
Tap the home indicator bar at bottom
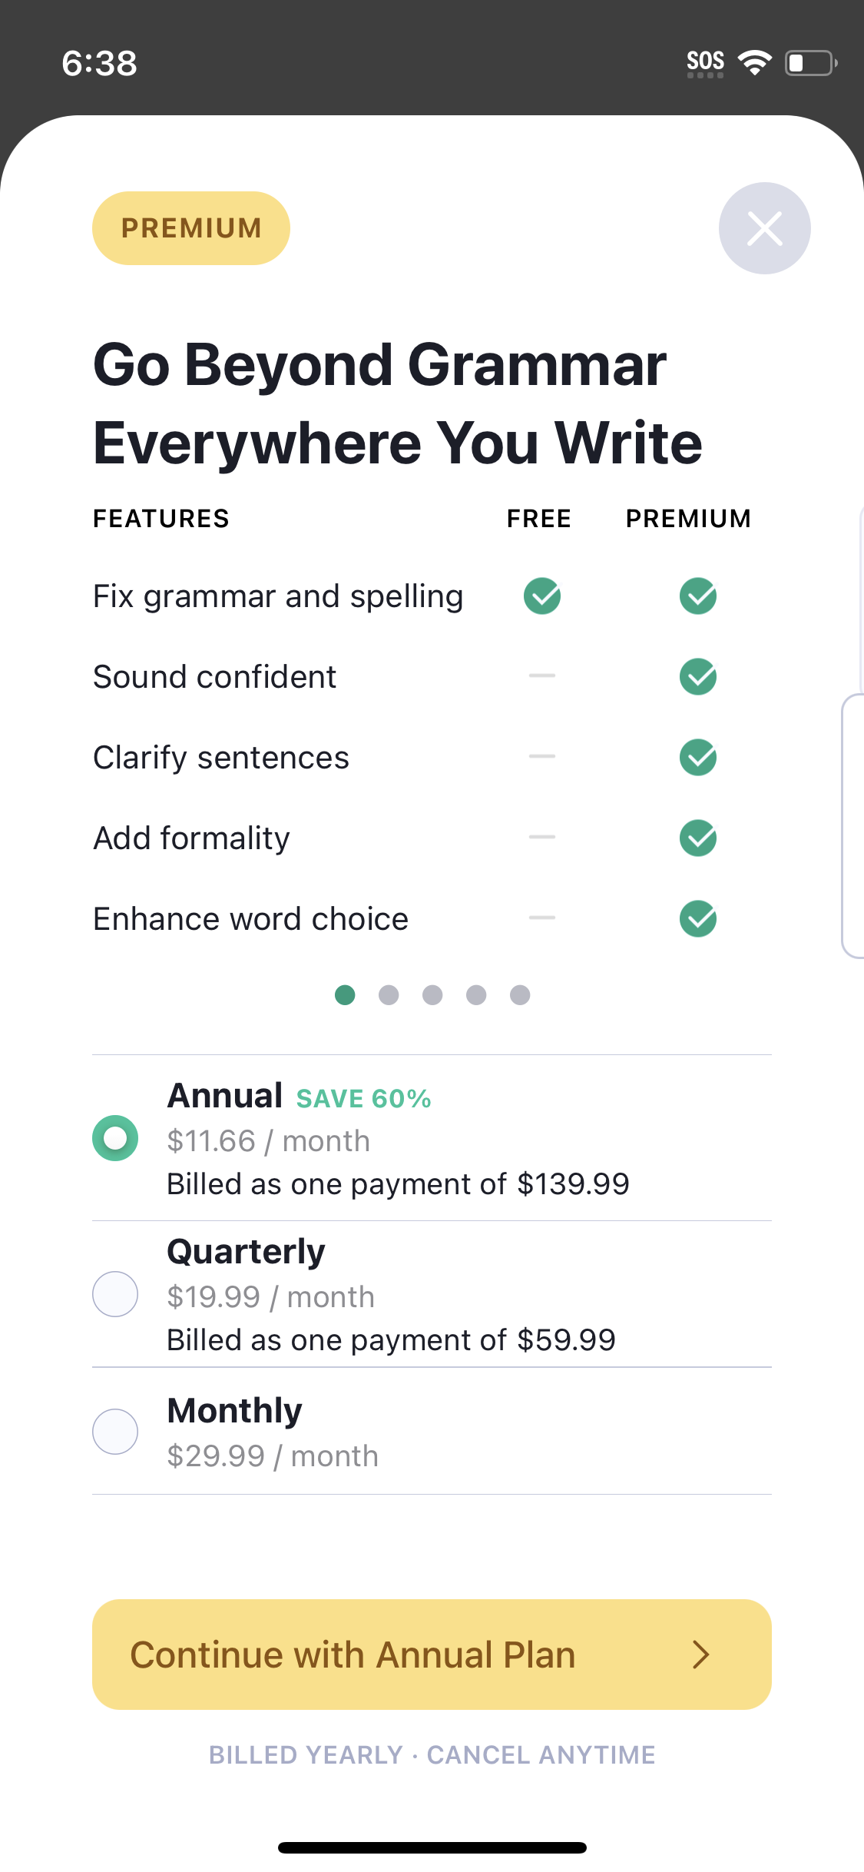(432, 1847)
